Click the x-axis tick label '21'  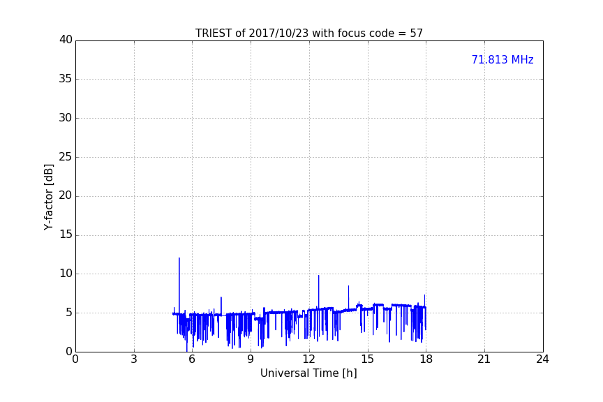pyautogui.click(x=484, y=359)
